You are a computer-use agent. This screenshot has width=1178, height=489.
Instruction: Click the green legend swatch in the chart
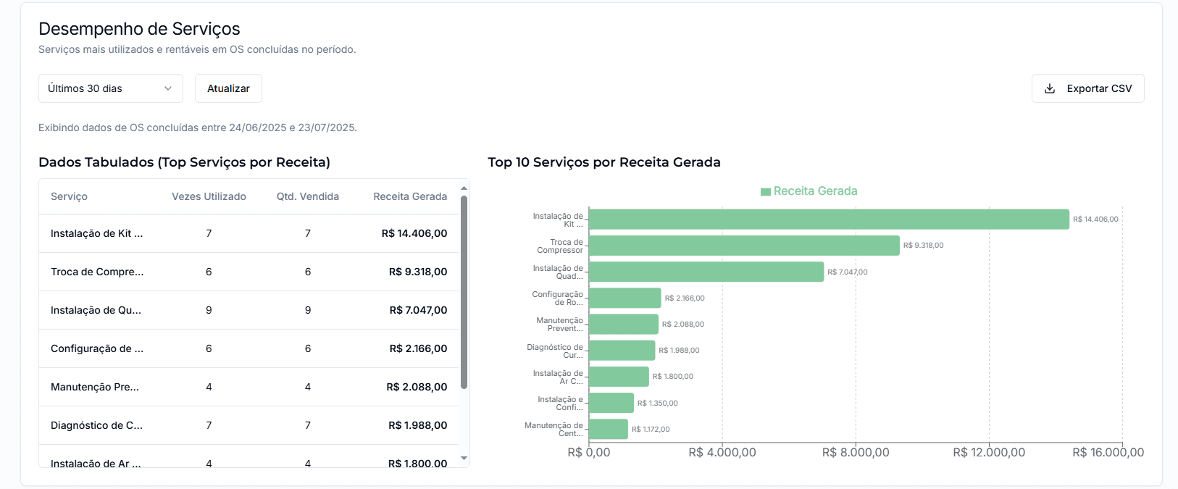coord(765,191)
